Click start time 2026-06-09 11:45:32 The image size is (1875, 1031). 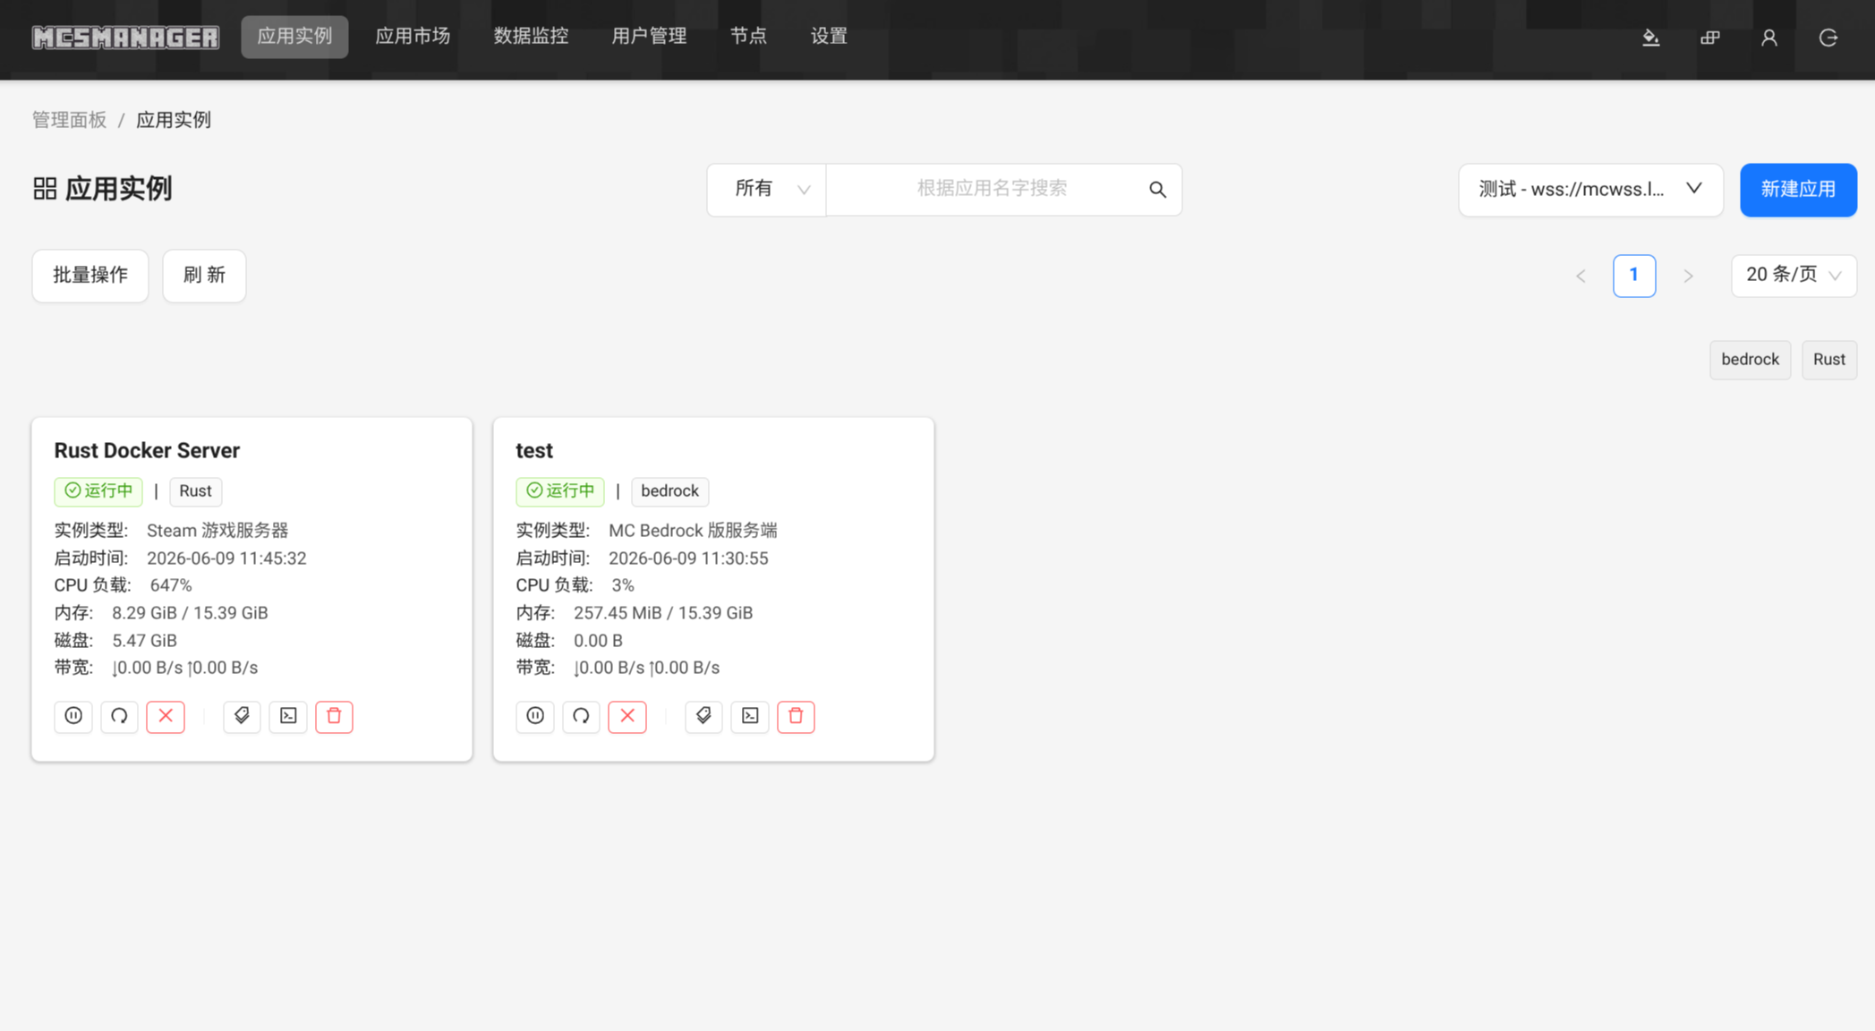[226, 558]
